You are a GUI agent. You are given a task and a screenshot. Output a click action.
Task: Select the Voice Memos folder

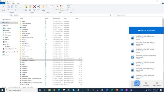click(x=25, y=56)
